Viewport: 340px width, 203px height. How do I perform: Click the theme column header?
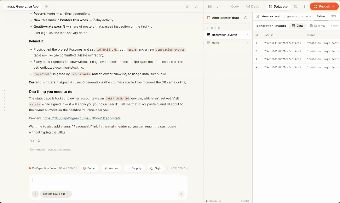click(311, 35)
